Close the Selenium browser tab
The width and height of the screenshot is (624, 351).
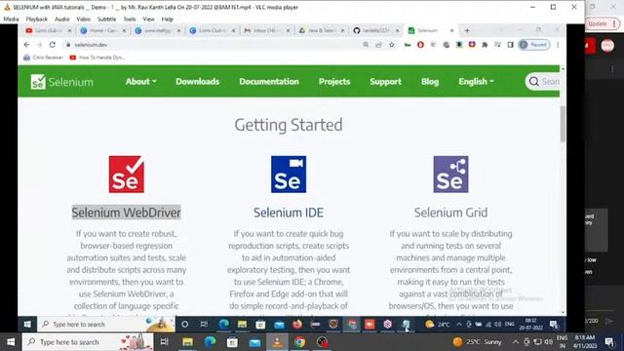click(451, 30)
